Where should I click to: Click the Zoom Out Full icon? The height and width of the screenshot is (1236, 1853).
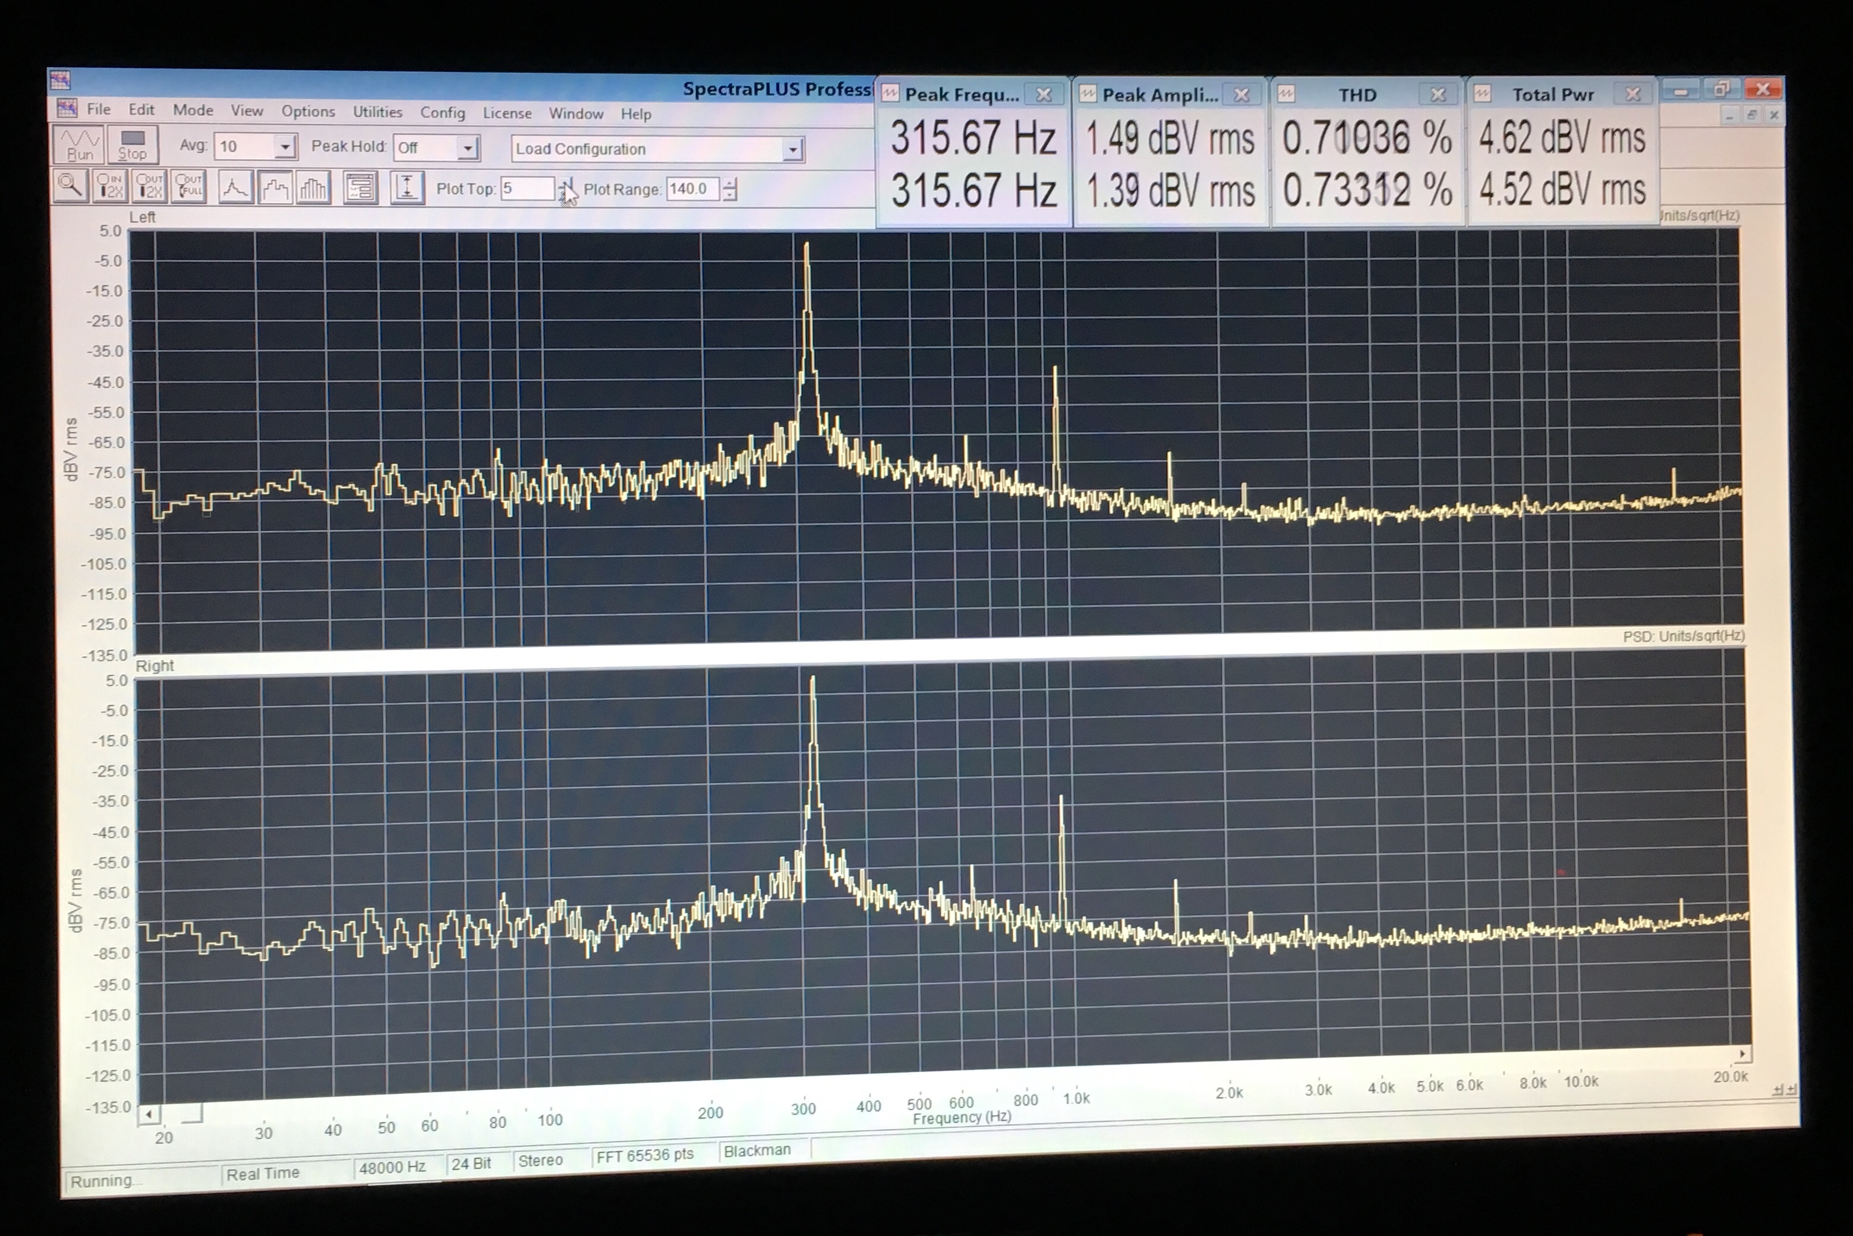[189, 187]
